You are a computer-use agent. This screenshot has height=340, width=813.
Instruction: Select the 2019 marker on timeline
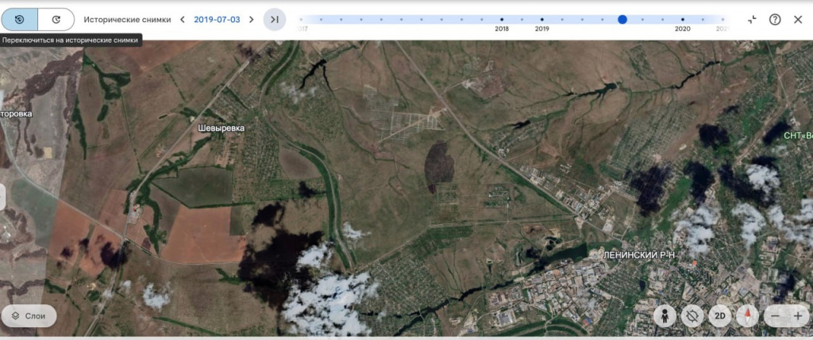pyautogui.click(x=542, y=19)
